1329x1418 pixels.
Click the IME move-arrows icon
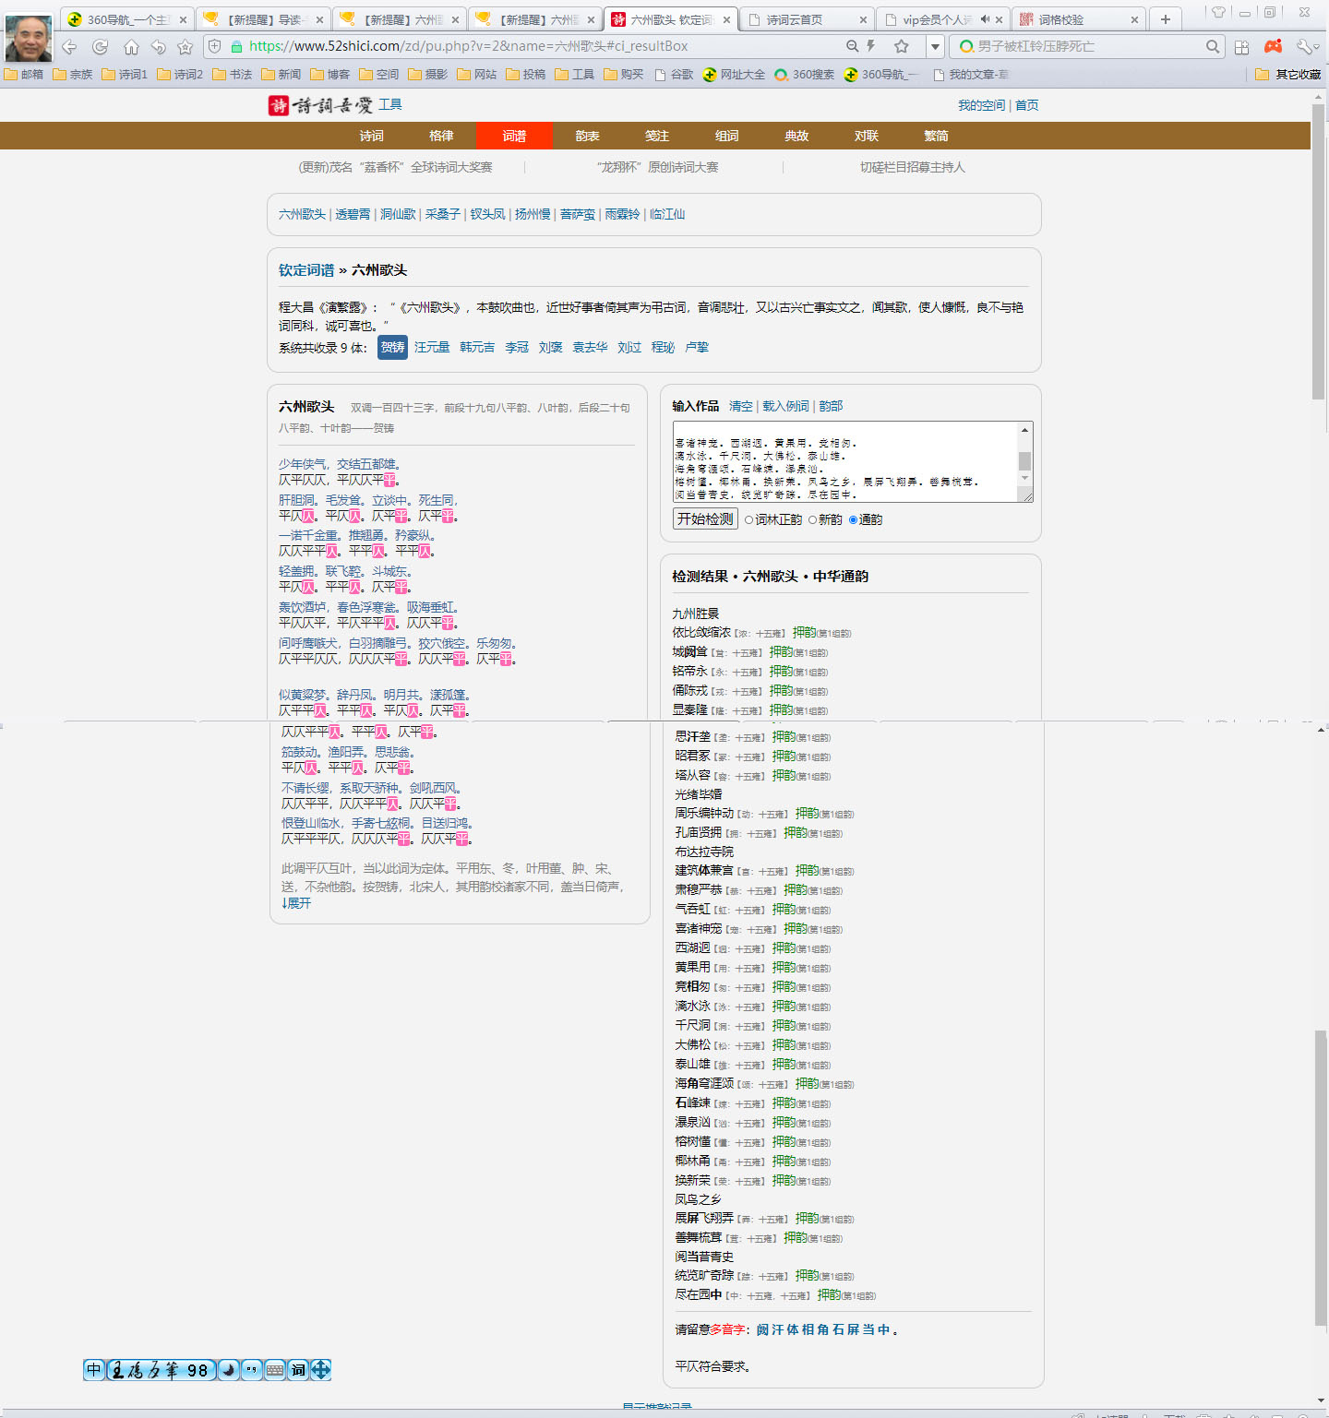[320, 1369]
